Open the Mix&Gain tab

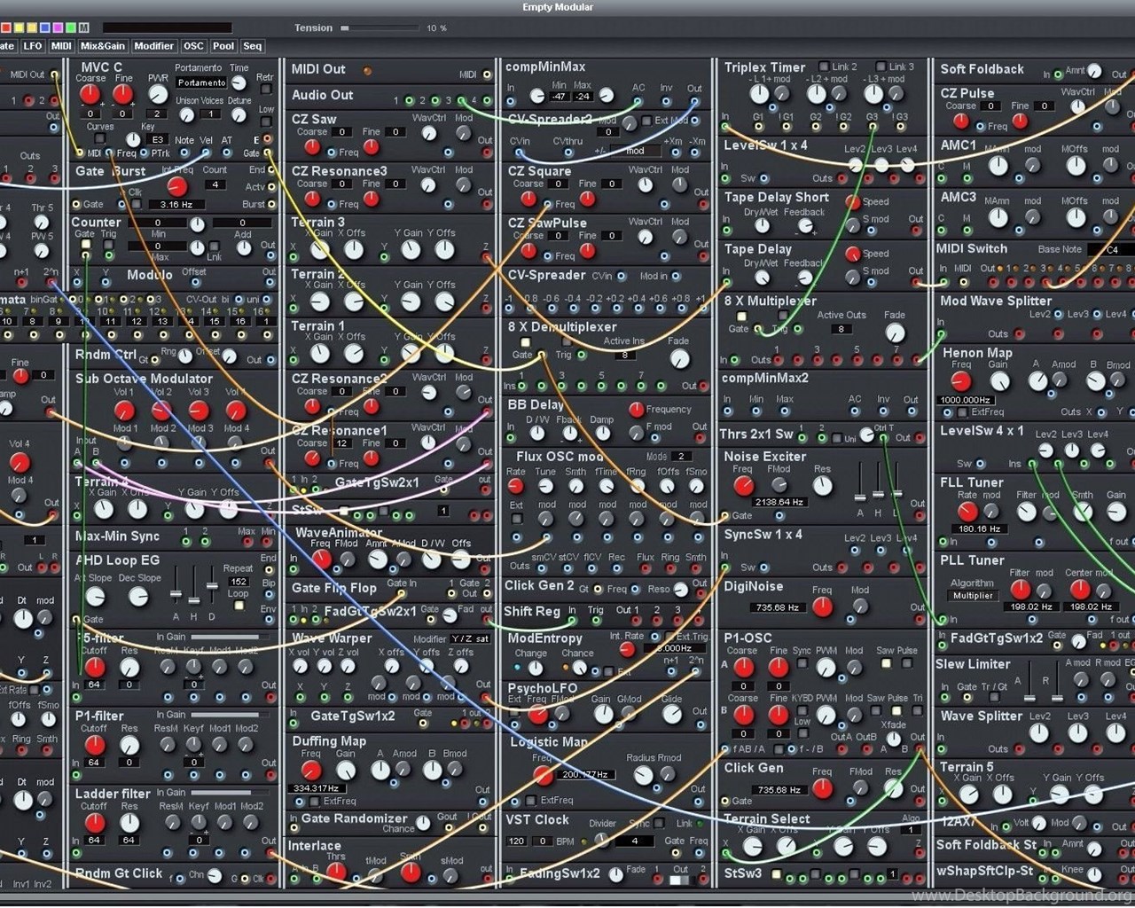(103, 46)
